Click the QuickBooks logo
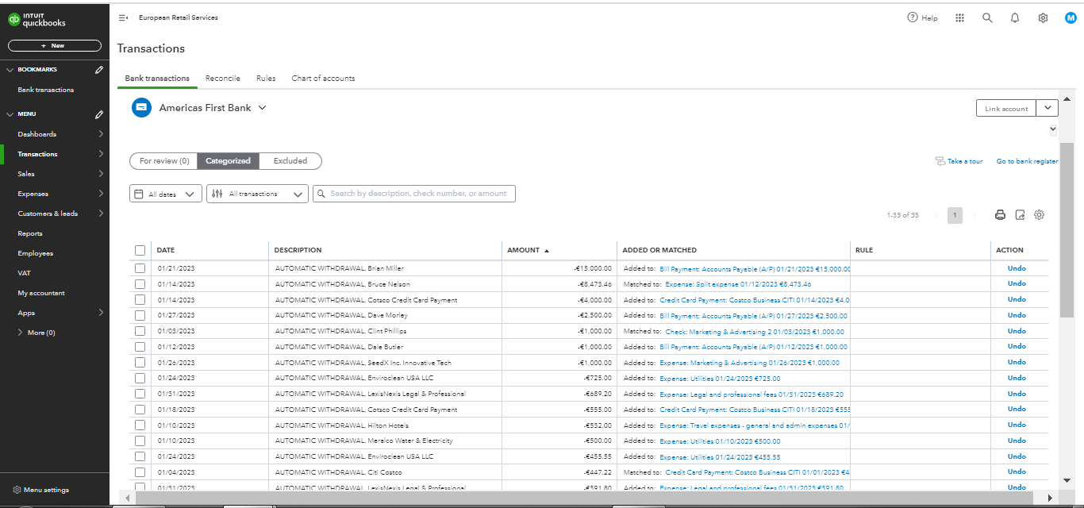Image resolution: width=1084 pixels, height=508 pixels. coord(37,20)
